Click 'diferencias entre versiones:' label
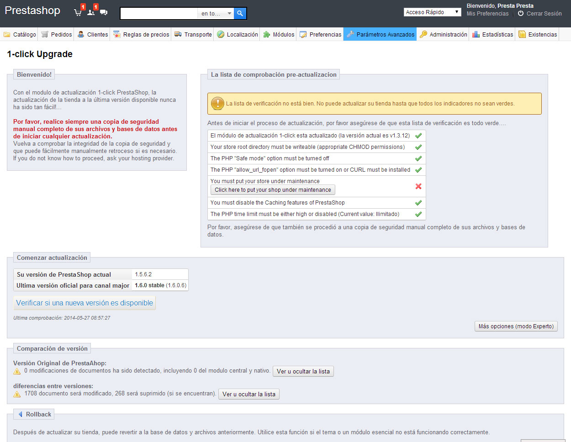 pyautogui.click(x=53, y=386)
